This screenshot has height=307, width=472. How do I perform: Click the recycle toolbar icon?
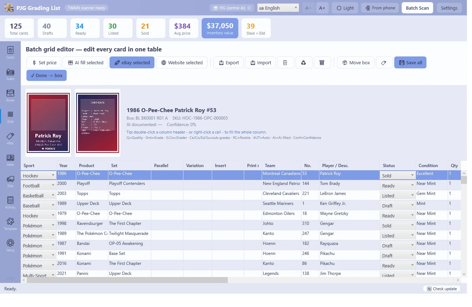[303, 62]
